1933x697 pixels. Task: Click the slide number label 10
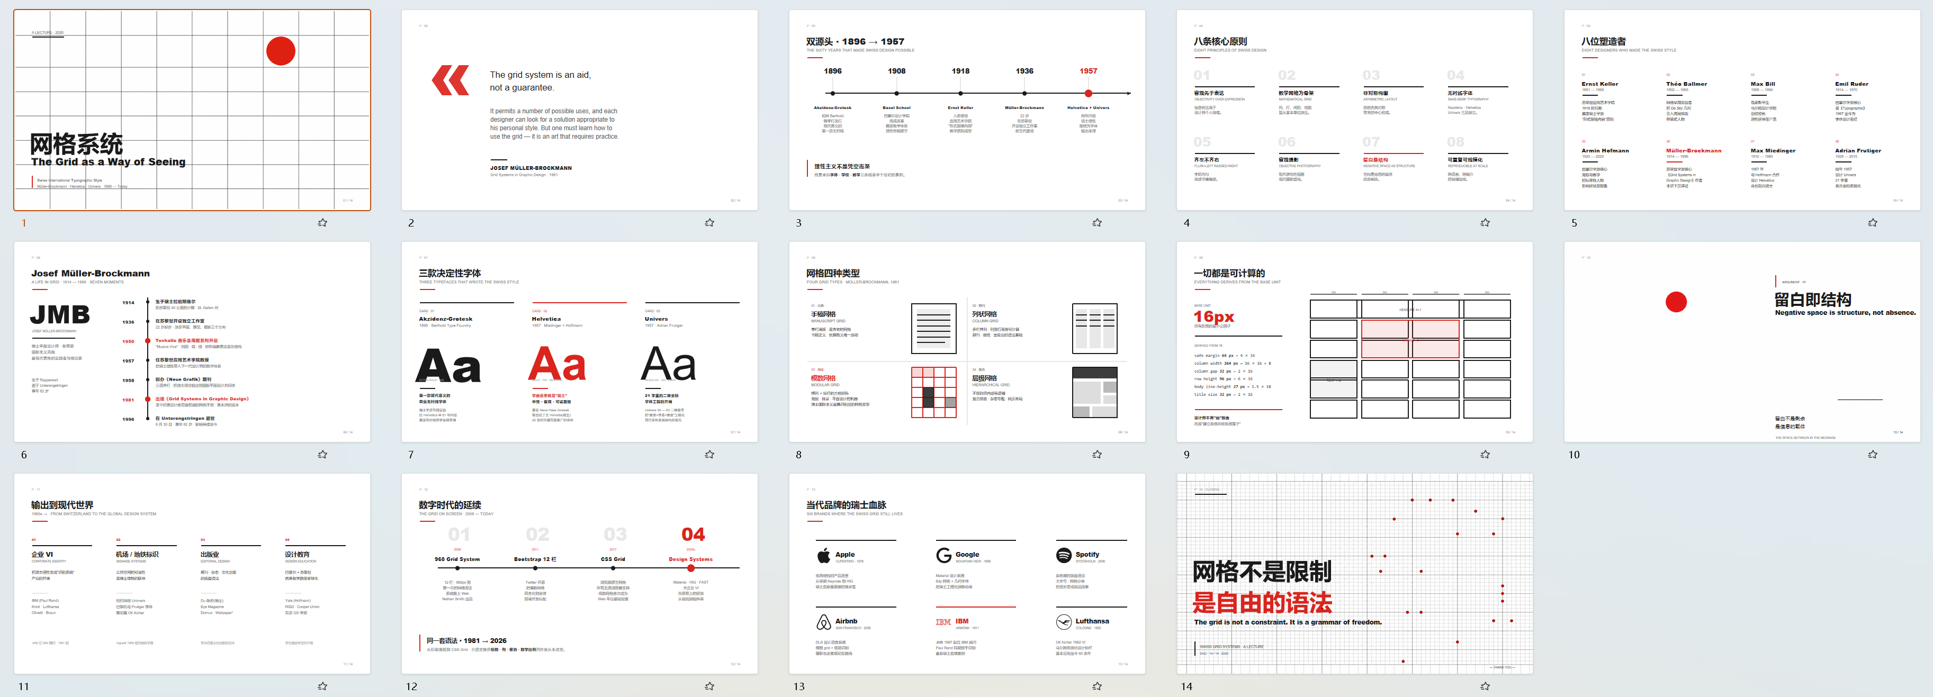[1575, 455]
